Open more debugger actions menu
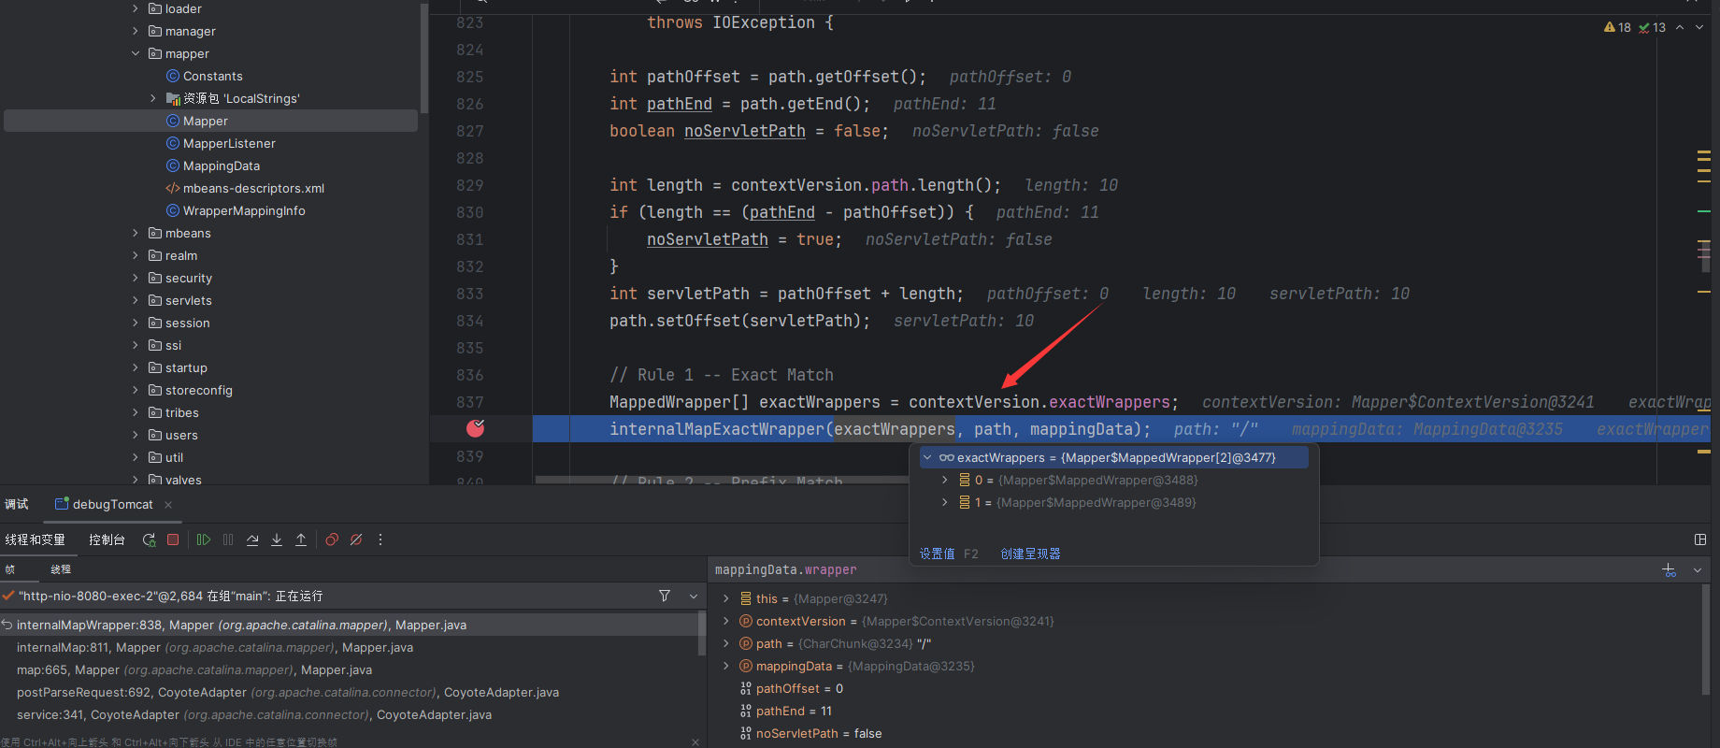 (x=380, y=539)
